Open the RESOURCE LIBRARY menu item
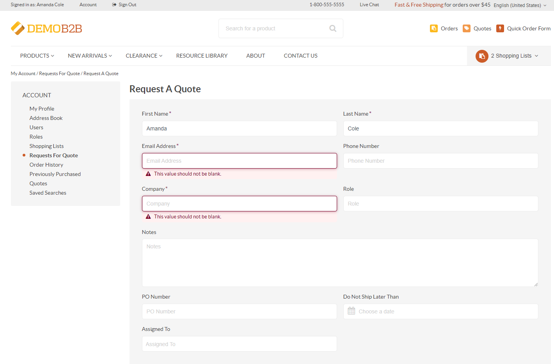This screenshot has height=364, width=554. (202, 56)
